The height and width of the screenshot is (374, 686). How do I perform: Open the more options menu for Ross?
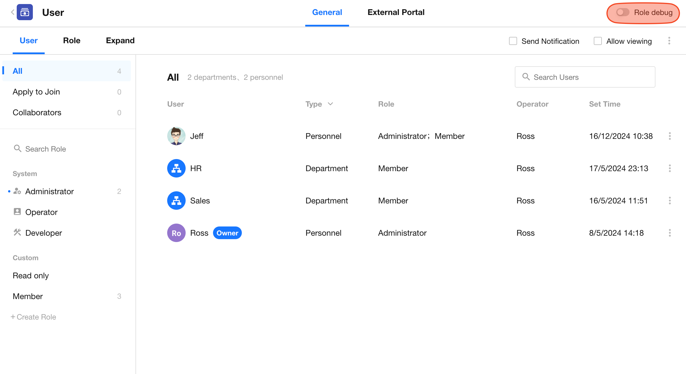pyautogui.click(x=670, y=233)
